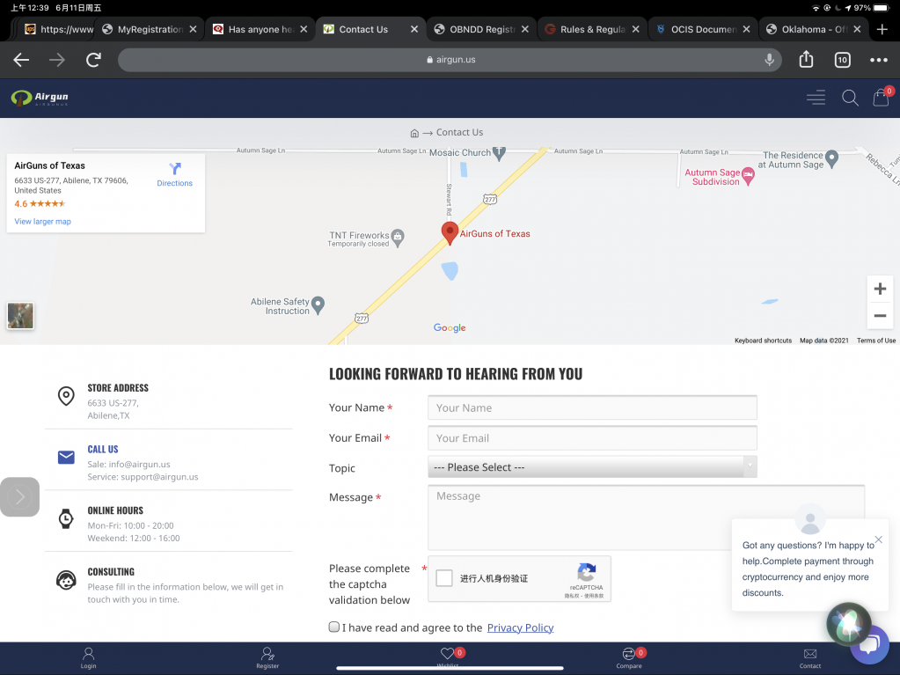Open Contact in bottom bar
The height and width of the screenshot is (675, 900).
coord(810,657)
